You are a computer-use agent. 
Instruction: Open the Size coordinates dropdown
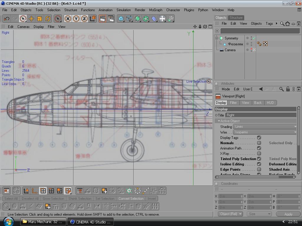tap(259, 214)
